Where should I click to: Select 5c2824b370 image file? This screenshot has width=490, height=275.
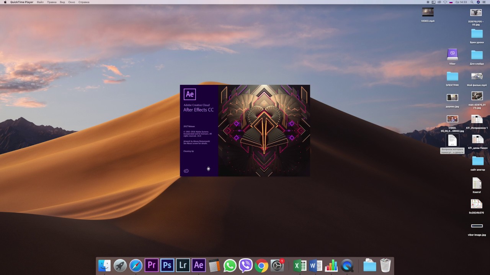click(477, 204)
